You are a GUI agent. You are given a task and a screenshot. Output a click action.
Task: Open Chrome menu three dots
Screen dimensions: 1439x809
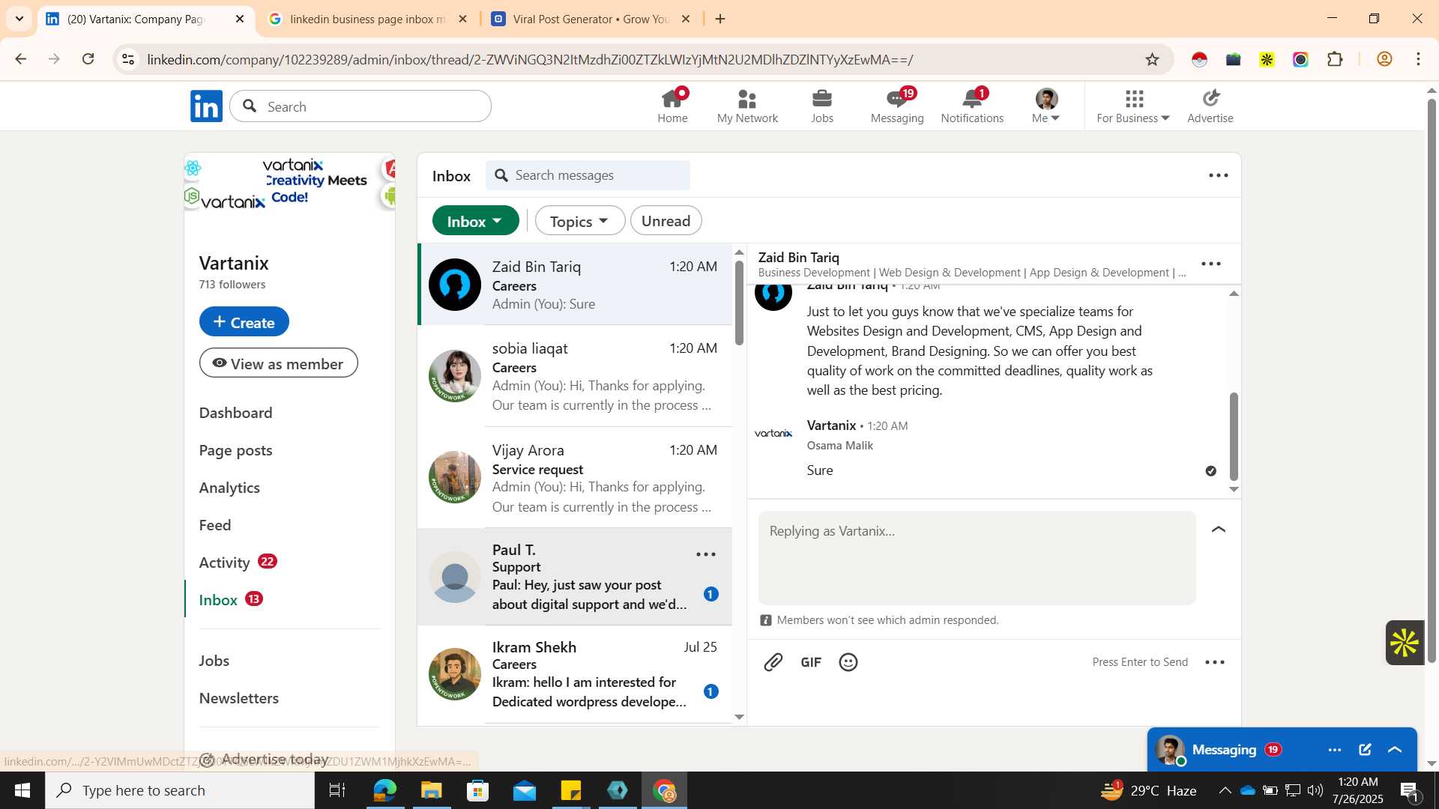pyautogui.click(x=1418, y=59)
